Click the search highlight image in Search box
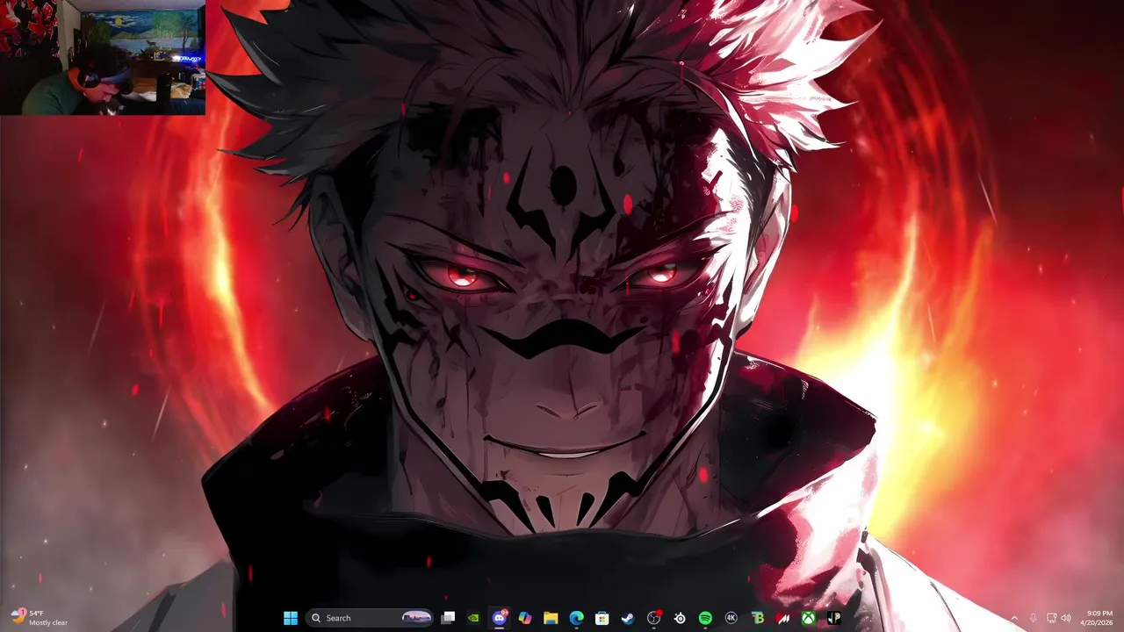The width and height of the screenshot is (1124, 632). (x=416, y=618)
